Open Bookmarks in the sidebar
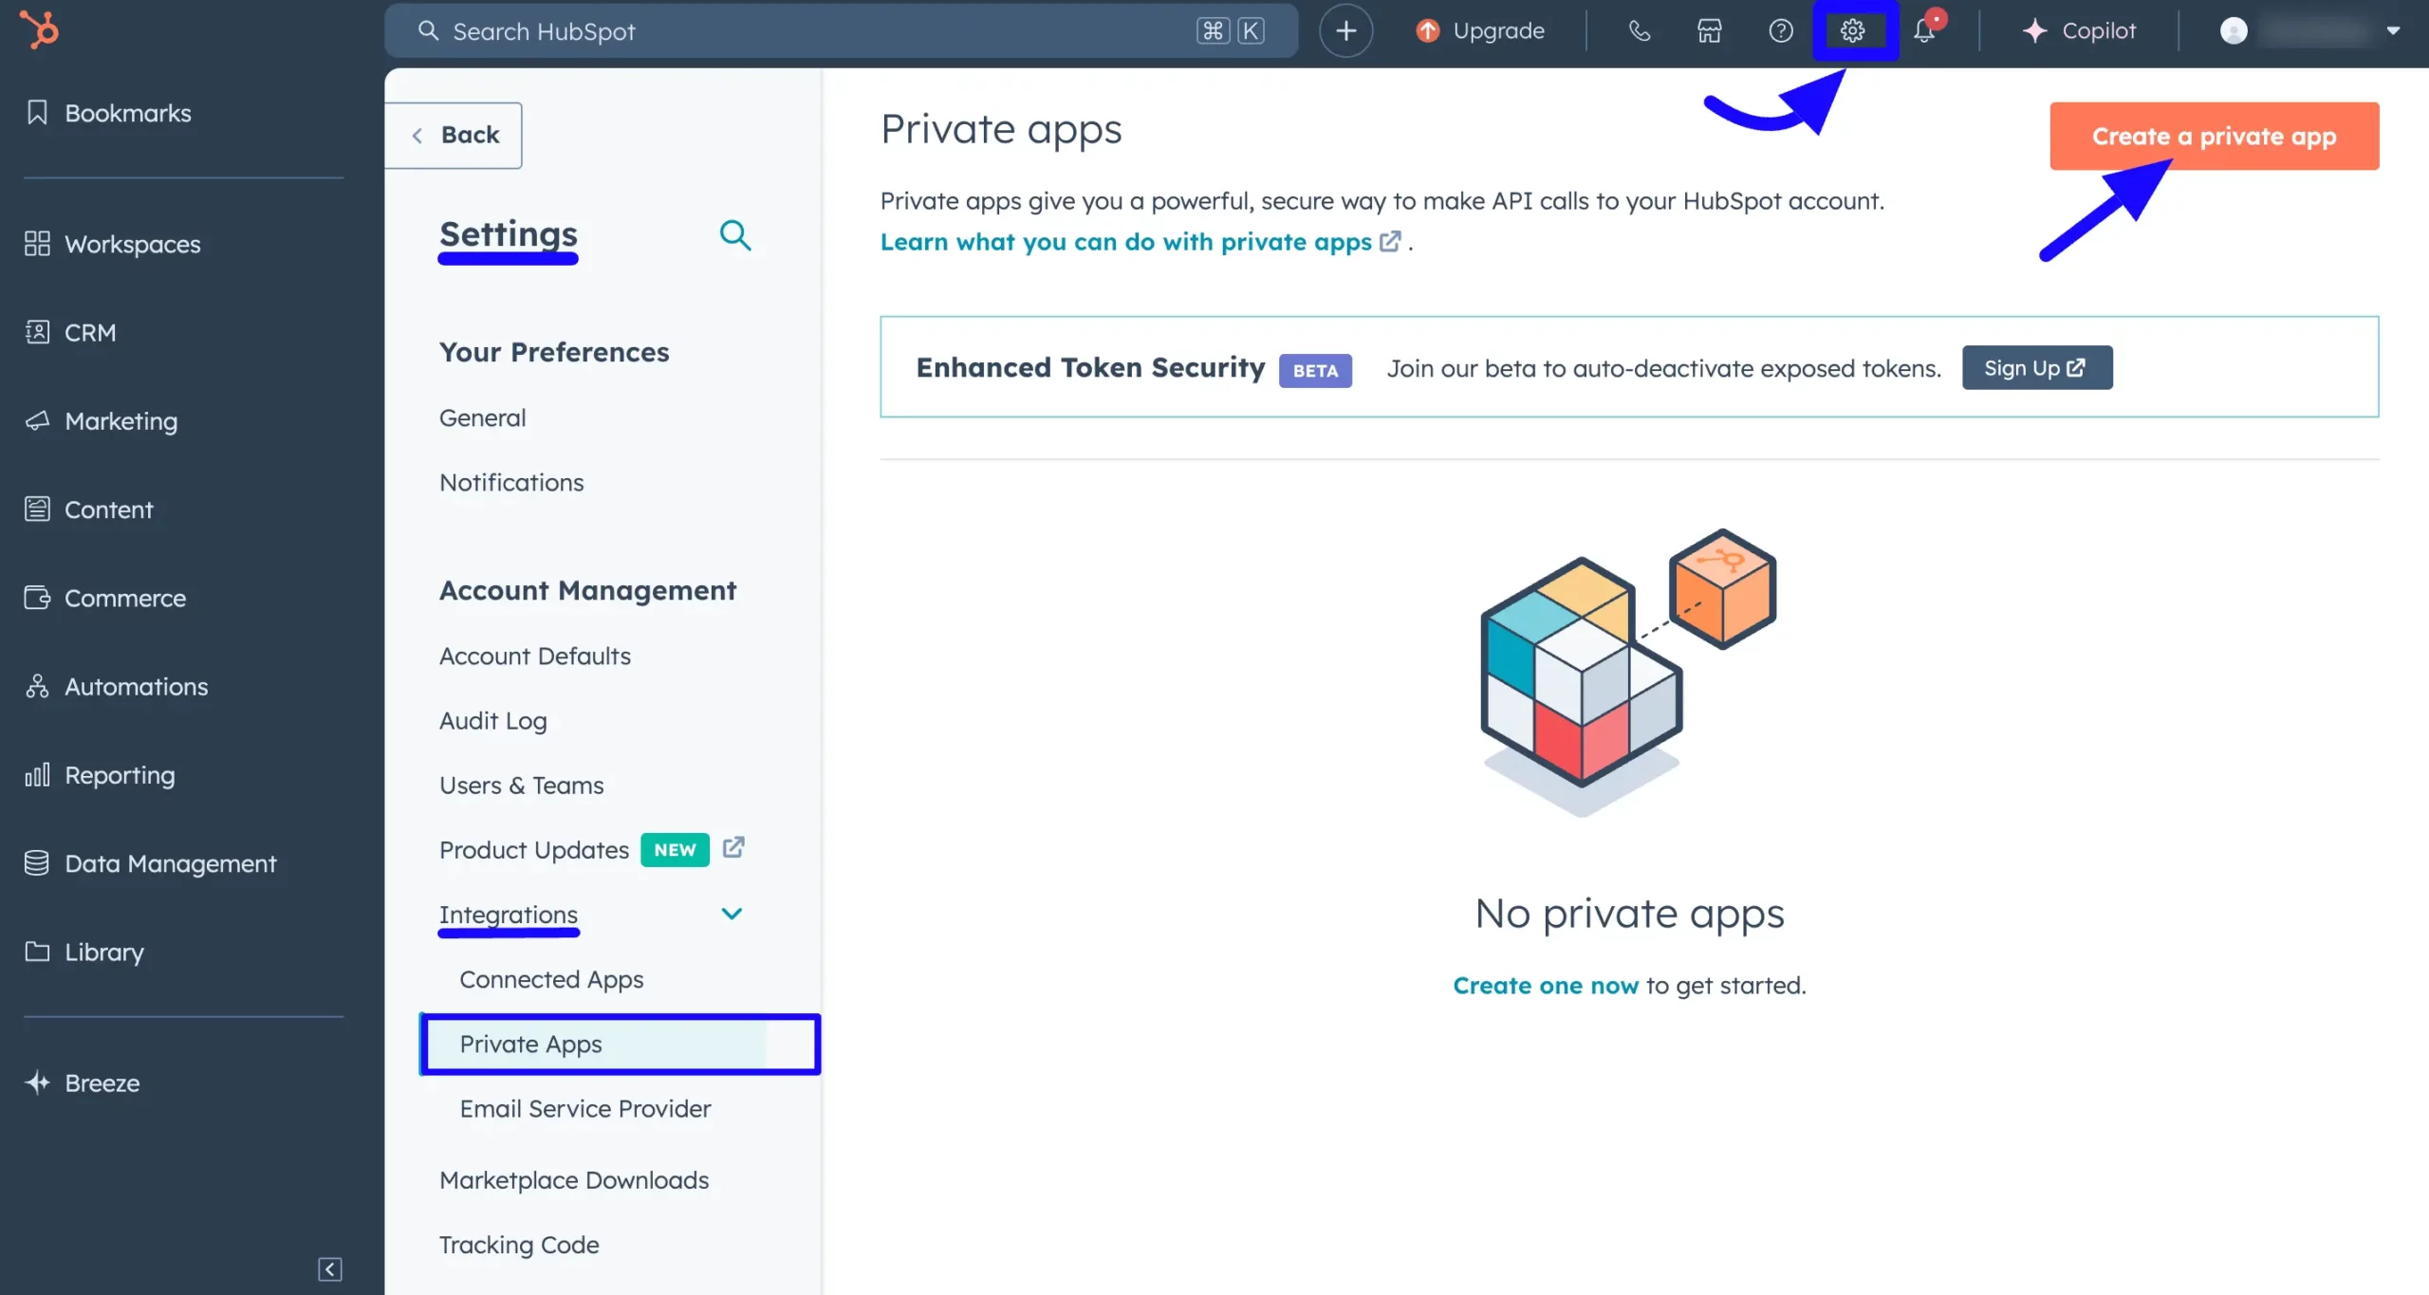This screenshot has height=1295, width=2429. click(108, 113)
